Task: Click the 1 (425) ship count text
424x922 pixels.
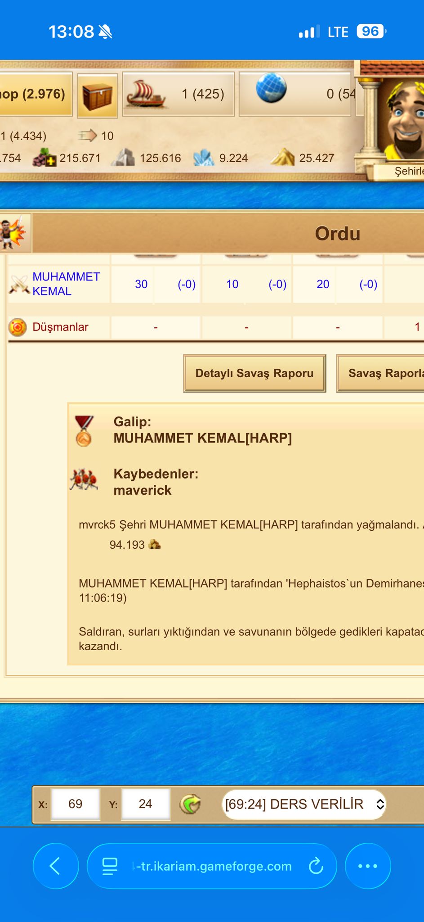Action: (x=203, y=94)
